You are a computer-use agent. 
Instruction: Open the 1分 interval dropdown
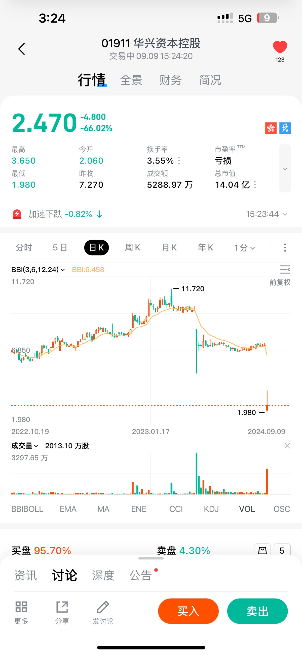tap(244, 247)
